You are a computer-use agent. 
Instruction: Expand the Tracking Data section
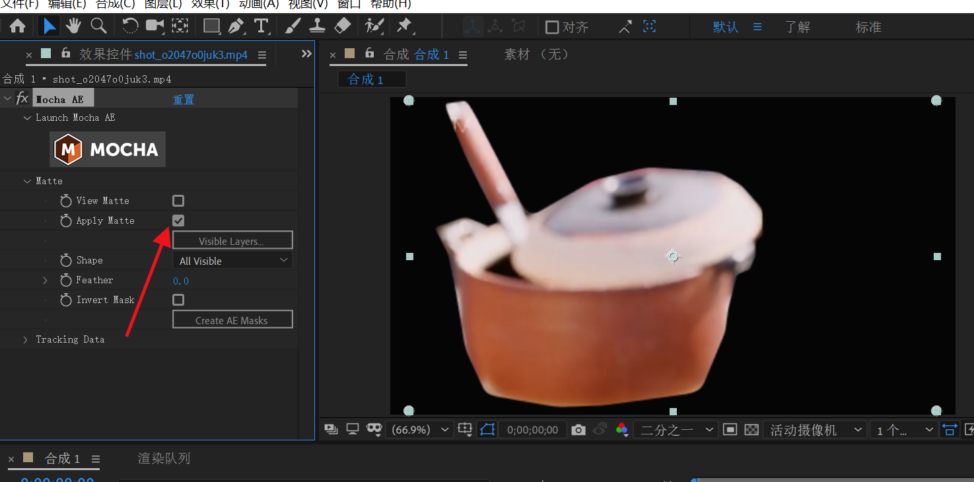(x=26, y=339)
